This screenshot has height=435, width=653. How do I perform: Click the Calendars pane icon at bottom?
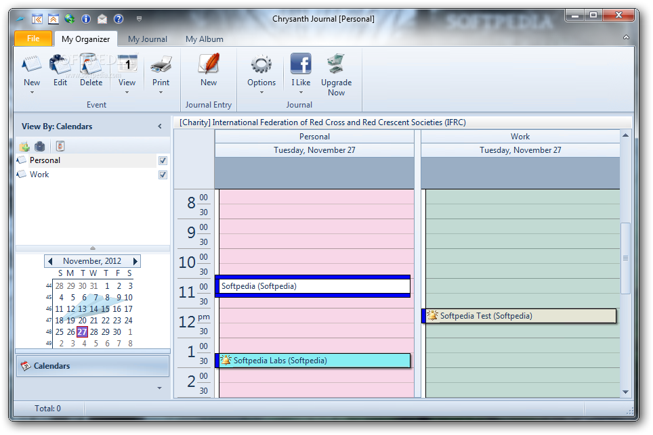(26, 366)
